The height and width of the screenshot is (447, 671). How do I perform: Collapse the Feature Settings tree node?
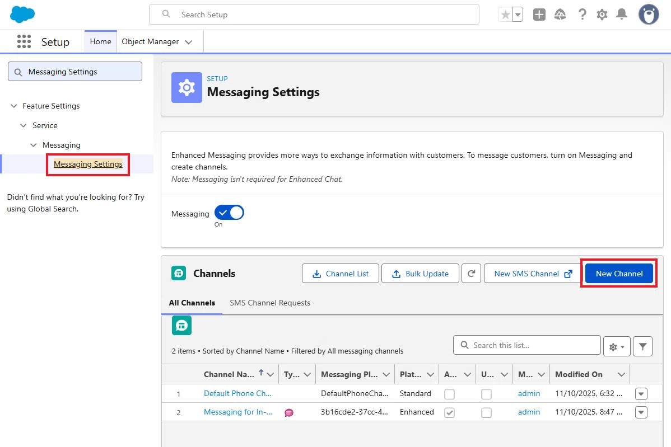[13, 106]
